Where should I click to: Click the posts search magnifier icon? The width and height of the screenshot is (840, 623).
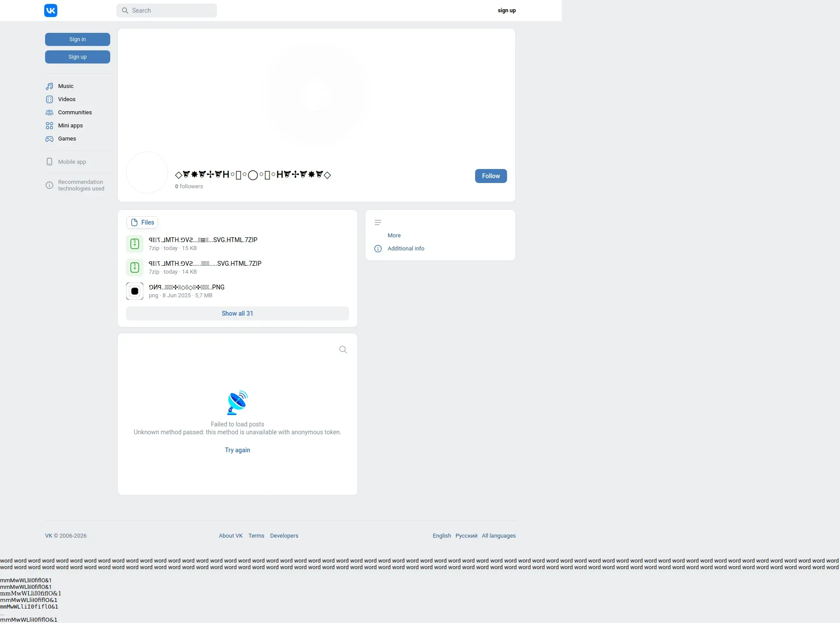click(343, 349)
